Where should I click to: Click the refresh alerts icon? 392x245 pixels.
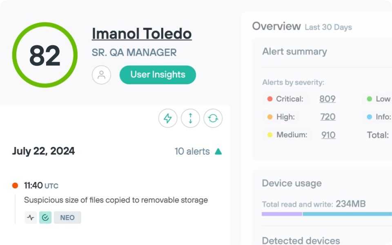[x=213, y=118]
